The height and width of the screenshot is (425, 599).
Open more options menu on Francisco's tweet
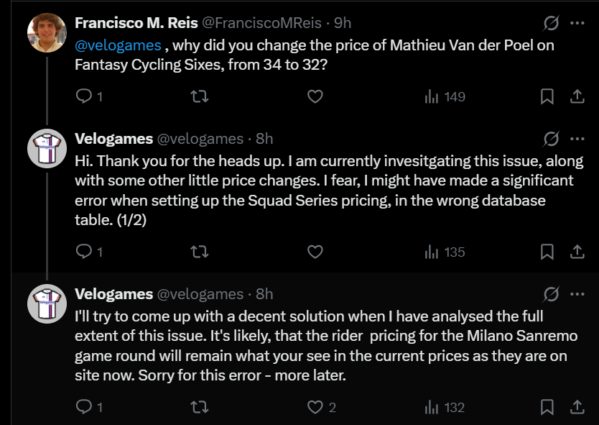coord(577,23)
